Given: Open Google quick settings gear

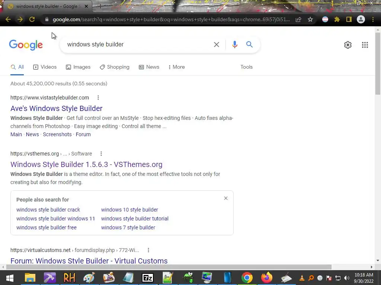Looking at the screenshot, I should [348, 45].
